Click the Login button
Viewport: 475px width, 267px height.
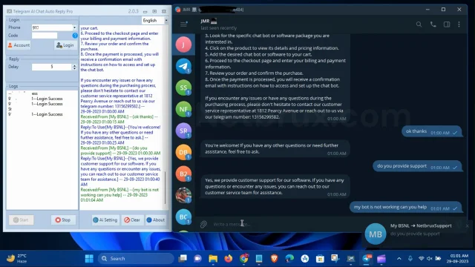65,45
